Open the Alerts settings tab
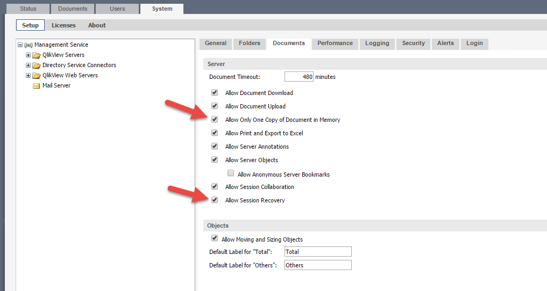The width and height of the screenshot is (547, 291). coord(445,43)
